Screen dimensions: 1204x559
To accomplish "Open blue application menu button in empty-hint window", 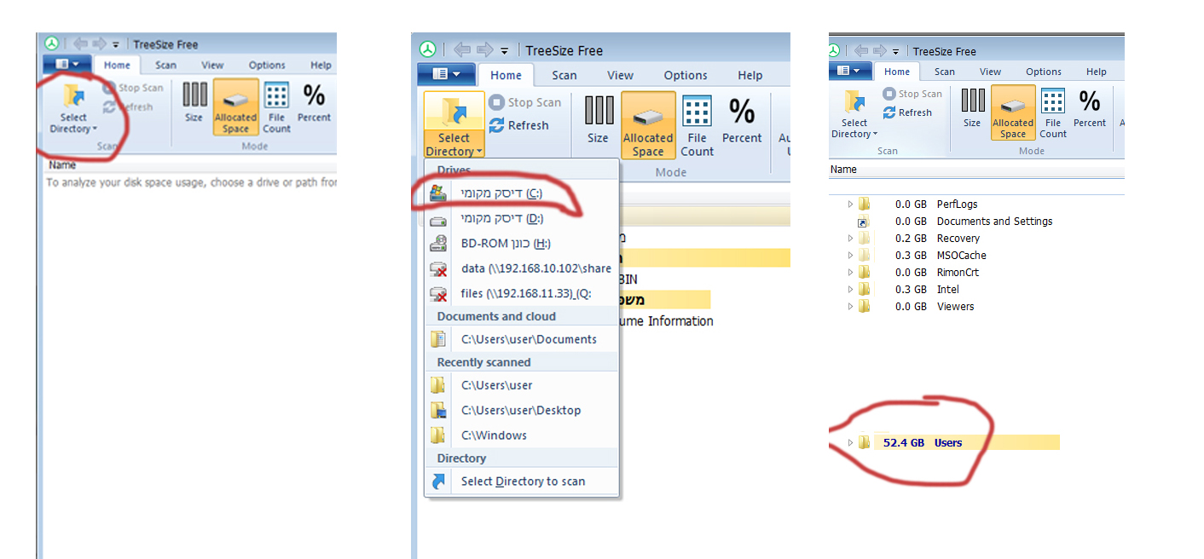I will [67, 64].
